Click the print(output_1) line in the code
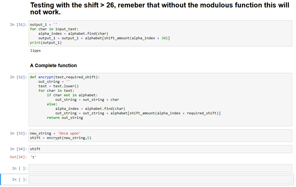Image resolution: width=296 pixels, height=187 pixels. point(46,43)
